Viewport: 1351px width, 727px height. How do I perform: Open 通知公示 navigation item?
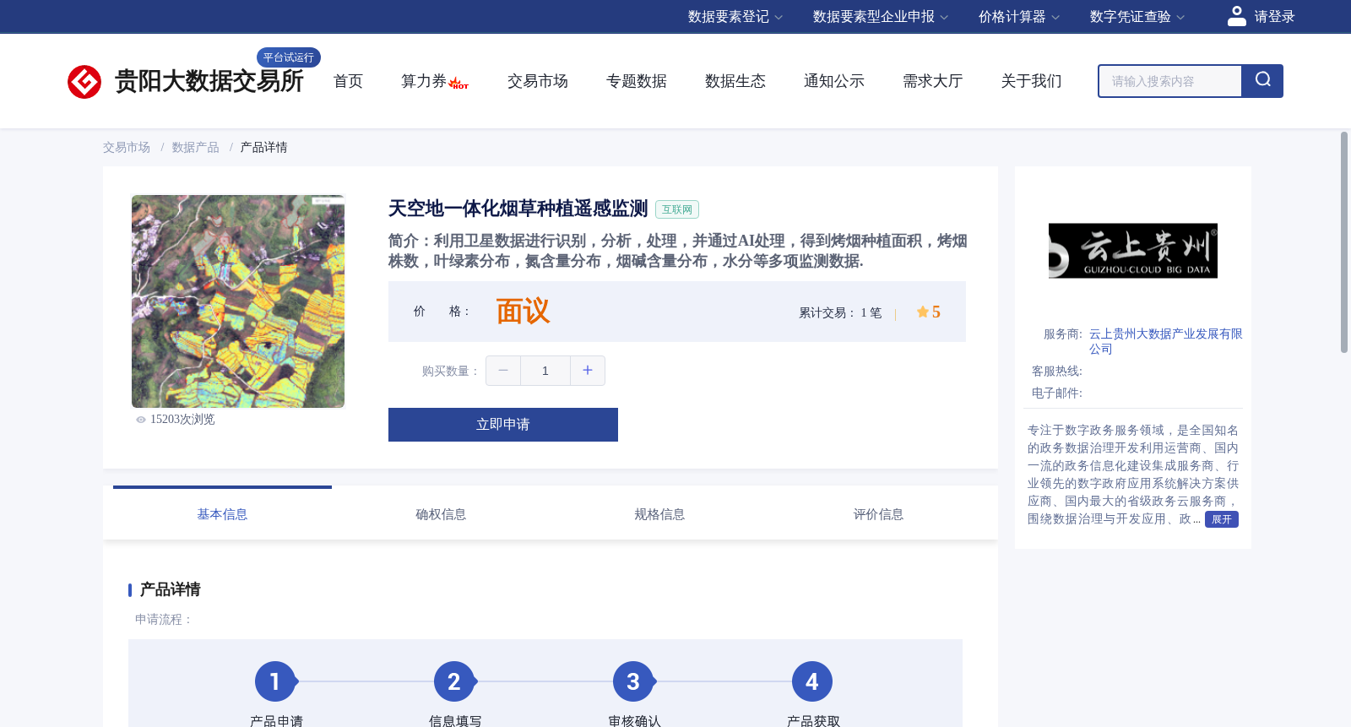pos(834,81)
